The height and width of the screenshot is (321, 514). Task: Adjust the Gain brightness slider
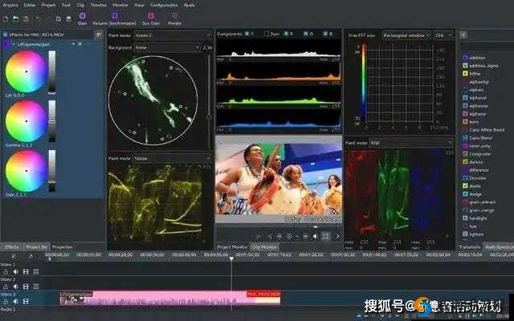(52, 171)
